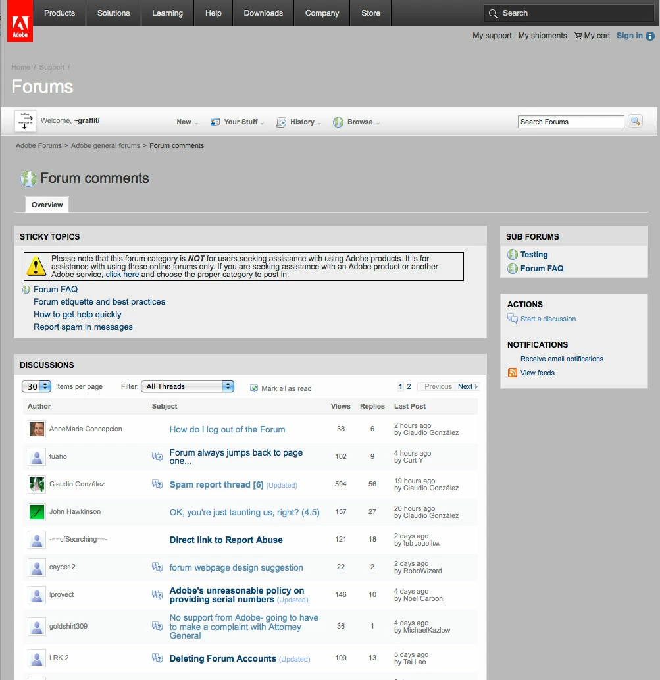Click the Sign in link
This screenshot has width=660, height=680.
(629, 36)
